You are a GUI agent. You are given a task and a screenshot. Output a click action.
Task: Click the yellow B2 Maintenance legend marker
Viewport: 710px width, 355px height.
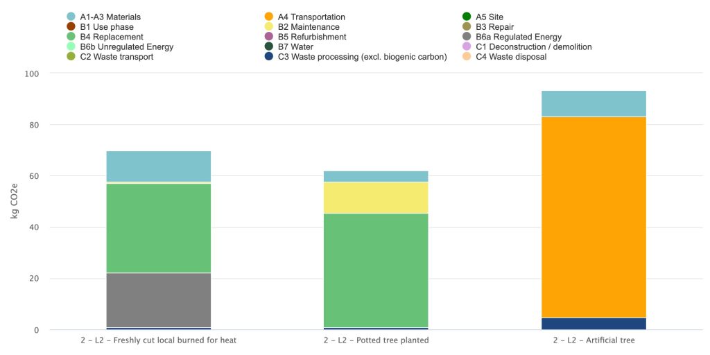point(269,27)
